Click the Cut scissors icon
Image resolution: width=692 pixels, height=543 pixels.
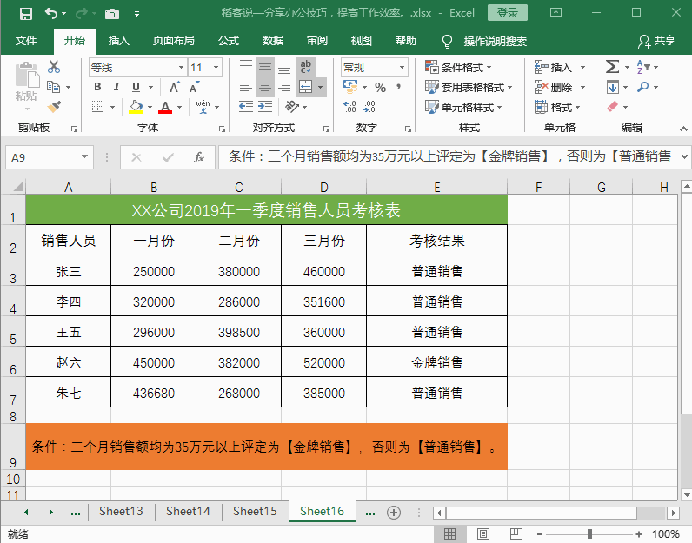coord(54,67)
